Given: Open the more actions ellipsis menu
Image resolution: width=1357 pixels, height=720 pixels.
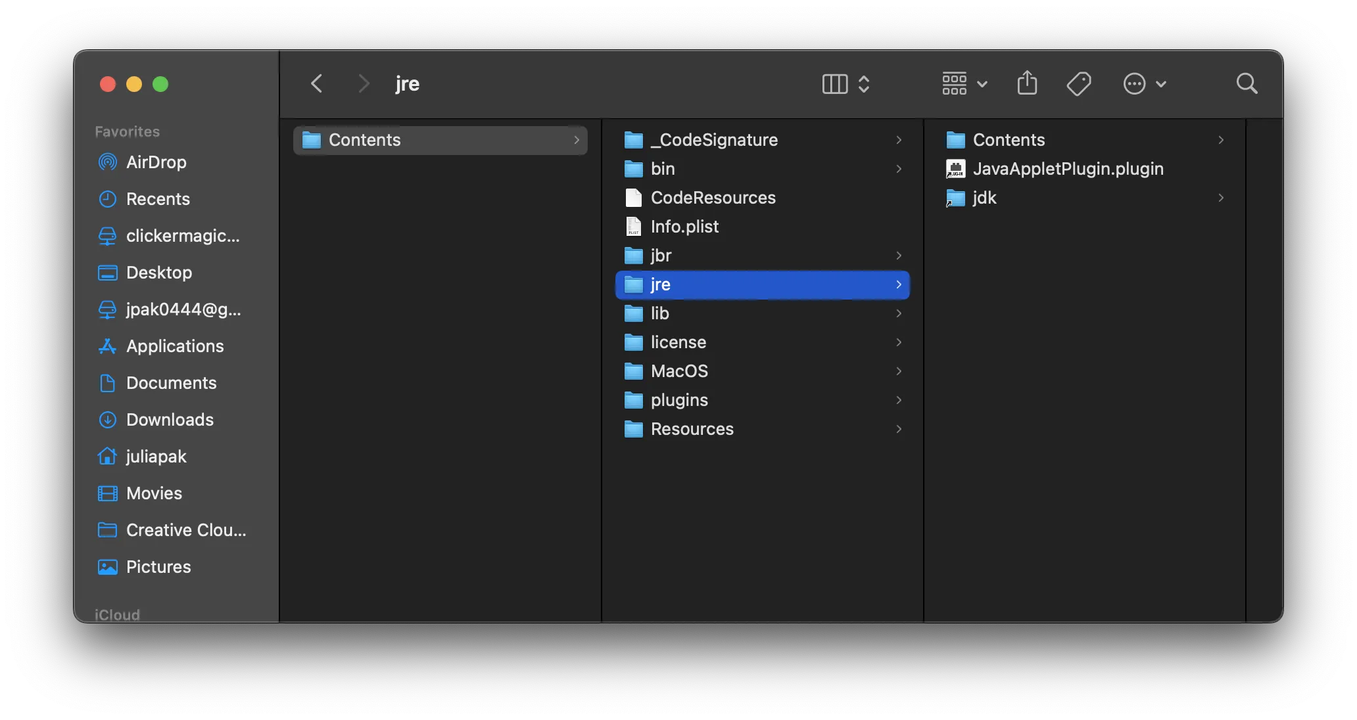Looking at the screenshot, I should click(x=1144, y=83).
